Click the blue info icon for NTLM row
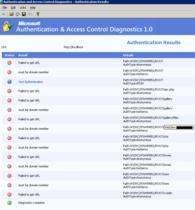This screenshot has width=195, height=210. 9,82
